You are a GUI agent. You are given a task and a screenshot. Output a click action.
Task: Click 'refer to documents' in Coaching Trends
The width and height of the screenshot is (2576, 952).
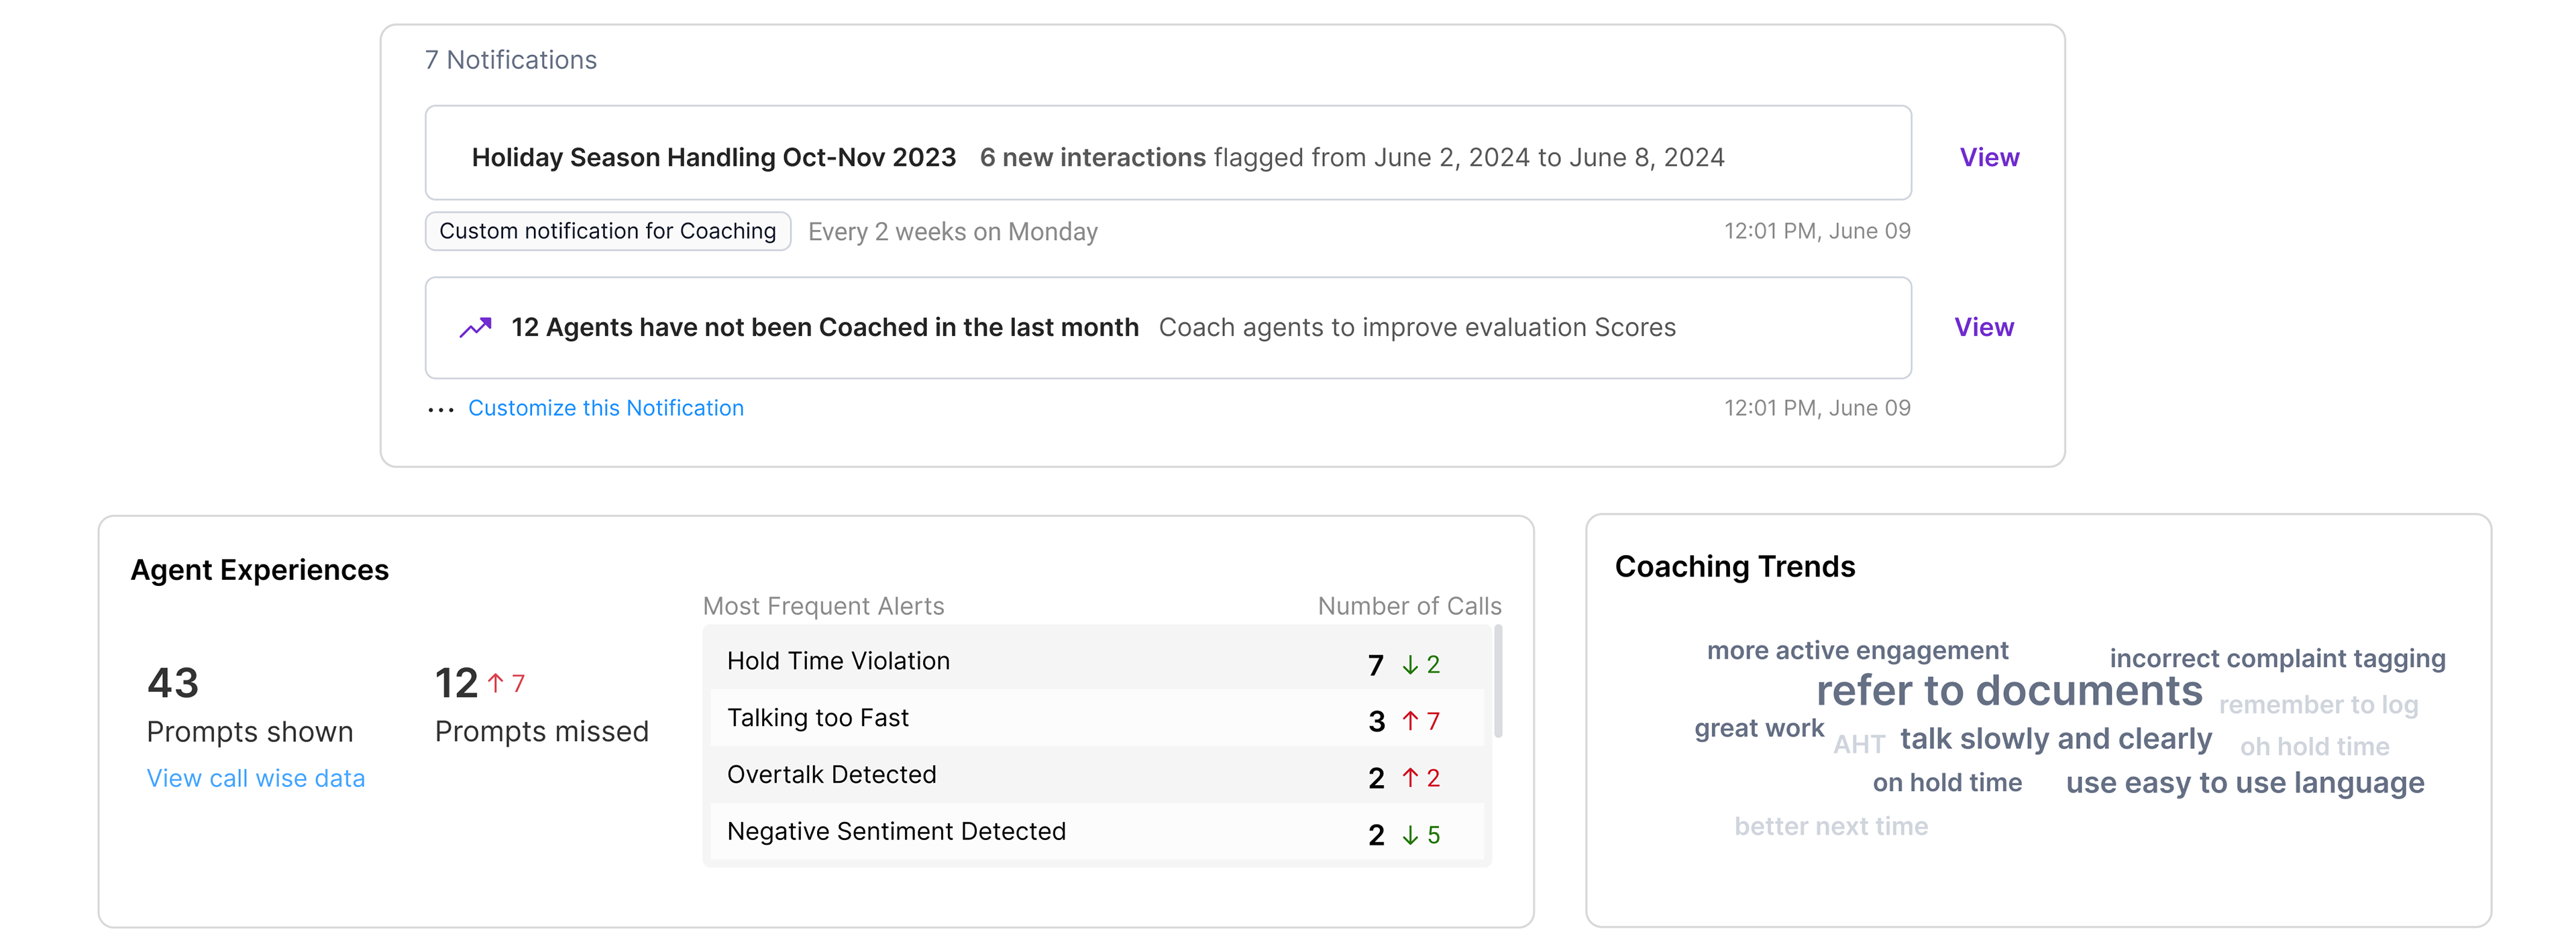coord(2008,691)
